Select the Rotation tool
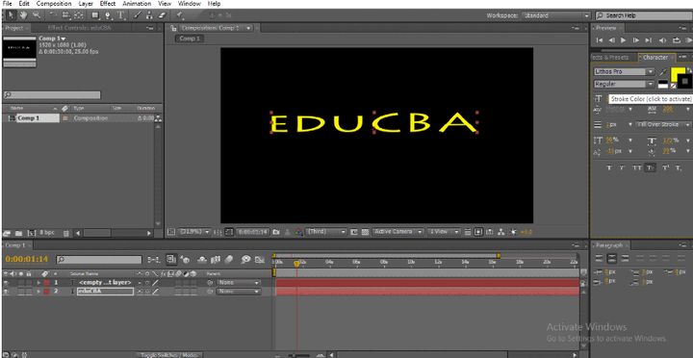 [53, 15]
